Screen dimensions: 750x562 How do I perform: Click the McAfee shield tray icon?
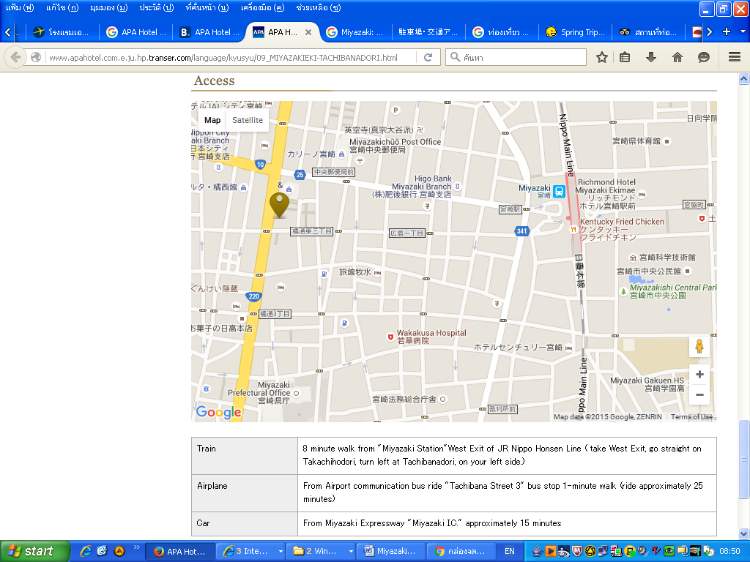point(577,552)
